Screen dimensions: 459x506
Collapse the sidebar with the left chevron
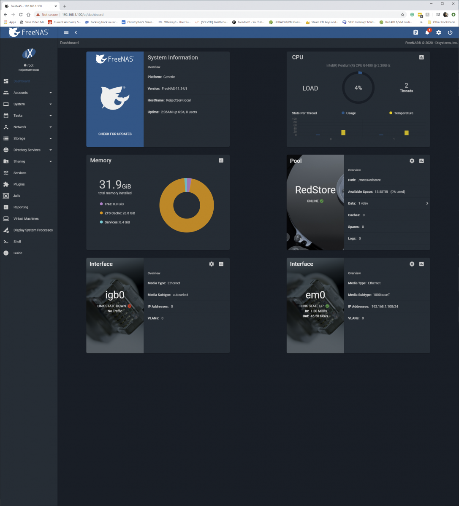coord(76,32)
